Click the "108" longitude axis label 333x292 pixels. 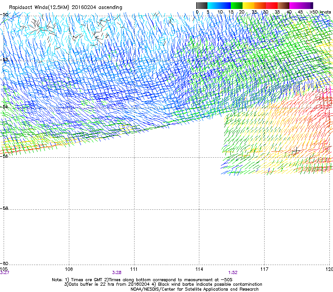click(69, 269)
